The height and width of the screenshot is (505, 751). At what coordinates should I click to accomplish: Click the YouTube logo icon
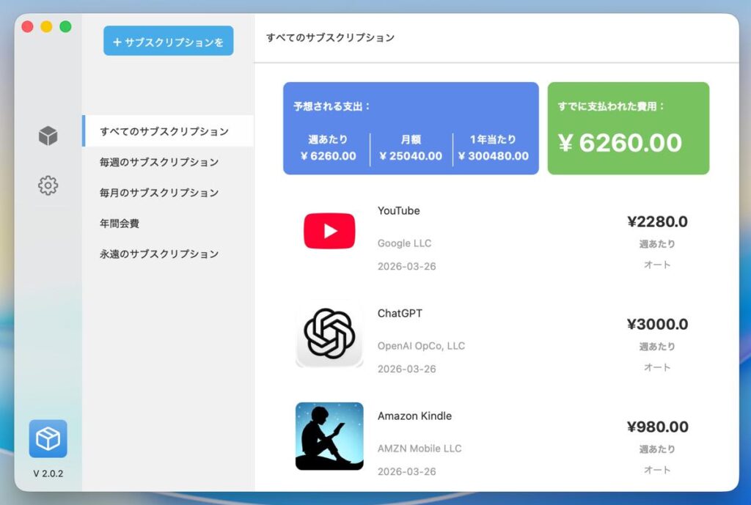(329, 232)
